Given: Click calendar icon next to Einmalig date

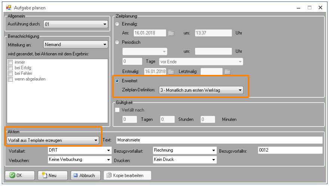Looking at the screenshot, I should pos(171,33).
